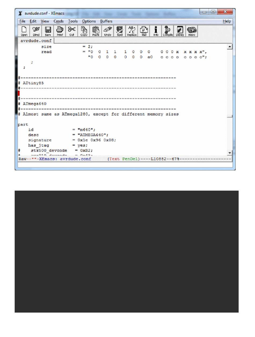Image resolution: width=255 pixels, height=337 pixels.
Task: Open the Cmds menu
Action: (59, 21)
